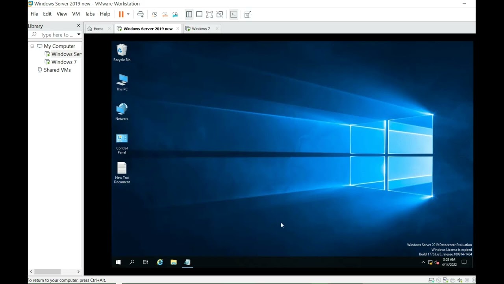The height and width of the screenshot is (284, 504).
Task: Select the Control Panel desktop icon
Action: point(122,144)
